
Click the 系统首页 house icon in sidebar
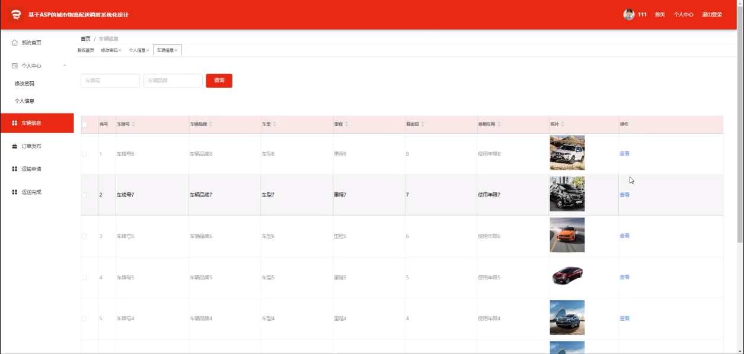(x=15, y=43)
